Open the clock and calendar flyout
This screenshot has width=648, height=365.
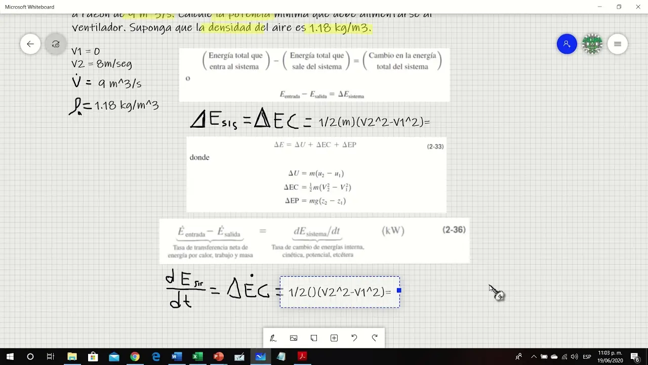click(610, 357)
